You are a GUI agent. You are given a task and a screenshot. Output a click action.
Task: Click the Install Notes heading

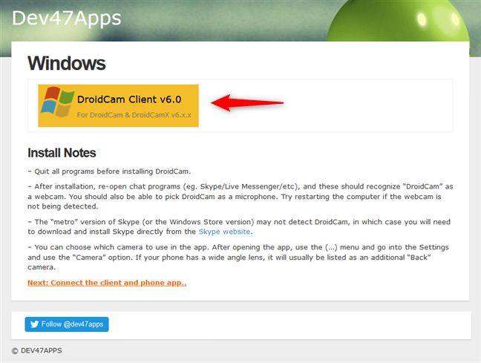[x=62, y=153]
